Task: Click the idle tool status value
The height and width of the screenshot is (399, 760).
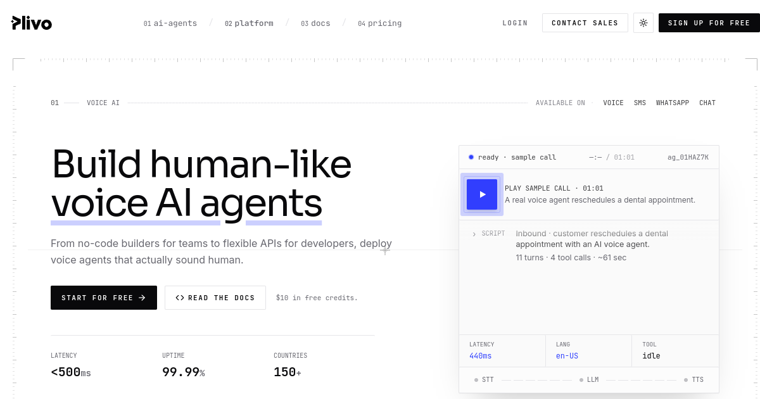Action: [x=651, y=356]
